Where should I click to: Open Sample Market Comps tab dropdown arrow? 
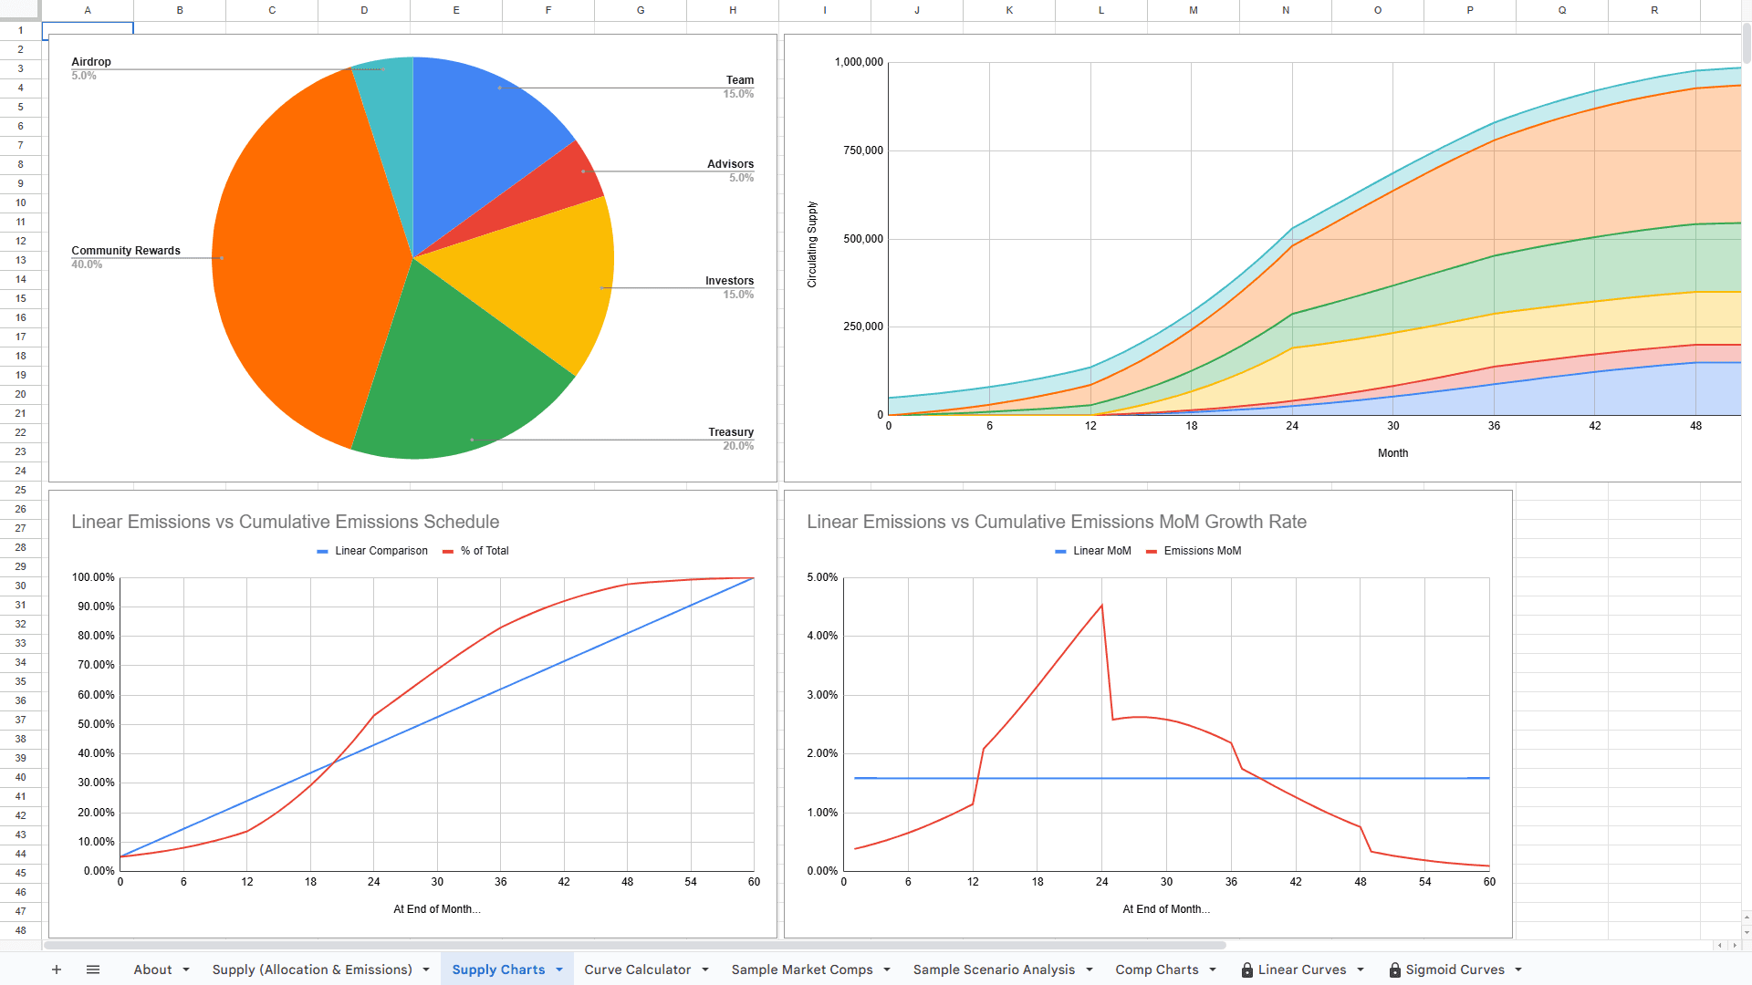887,969
